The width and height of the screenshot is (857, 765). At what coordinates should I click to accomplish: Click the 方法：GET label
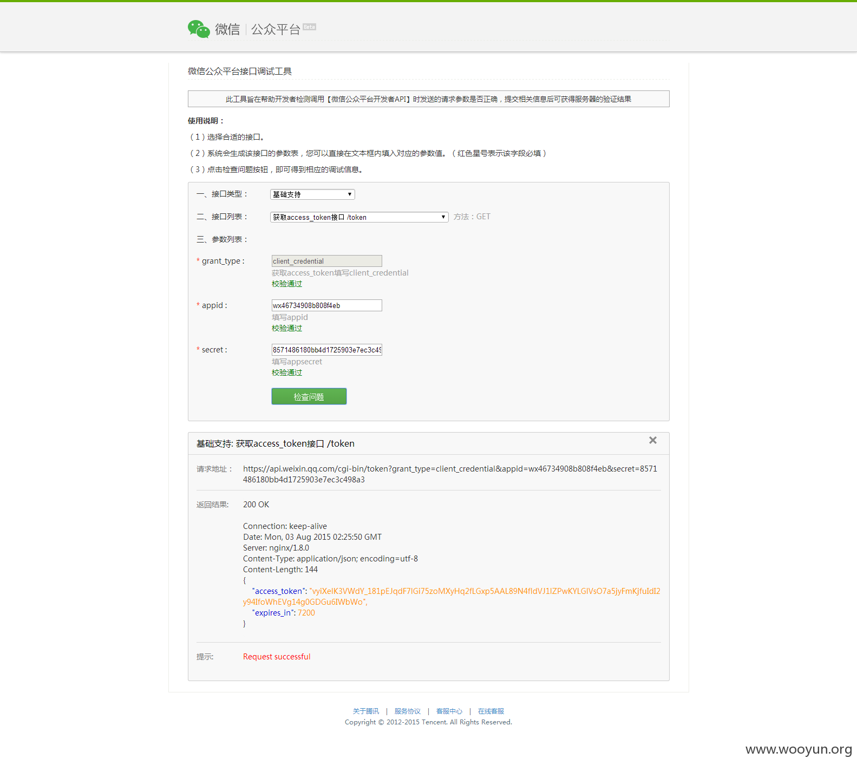click(472, 217)
